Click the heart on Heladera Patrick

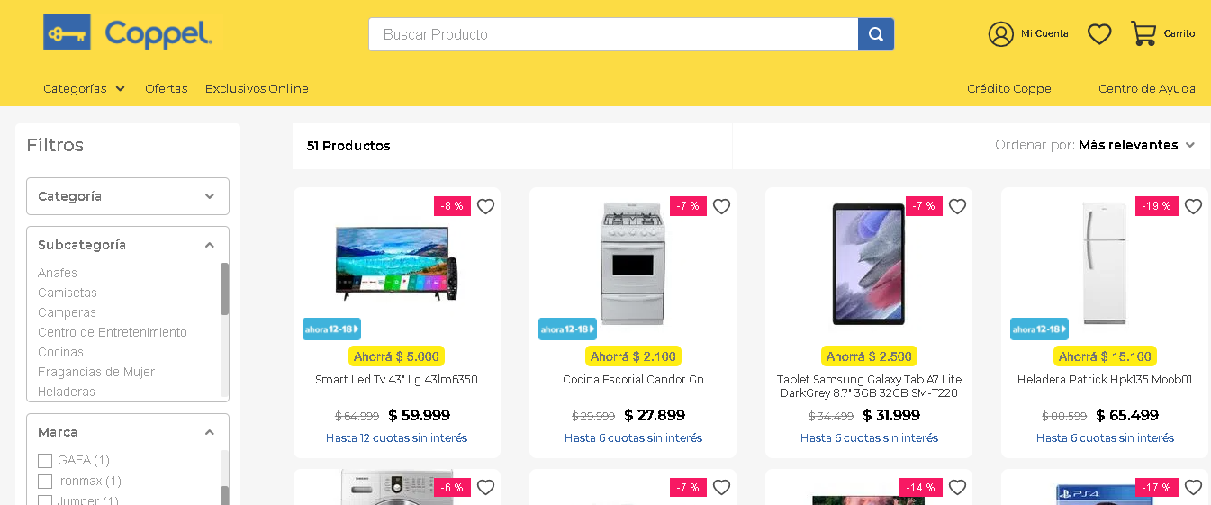click(1193, 207)
